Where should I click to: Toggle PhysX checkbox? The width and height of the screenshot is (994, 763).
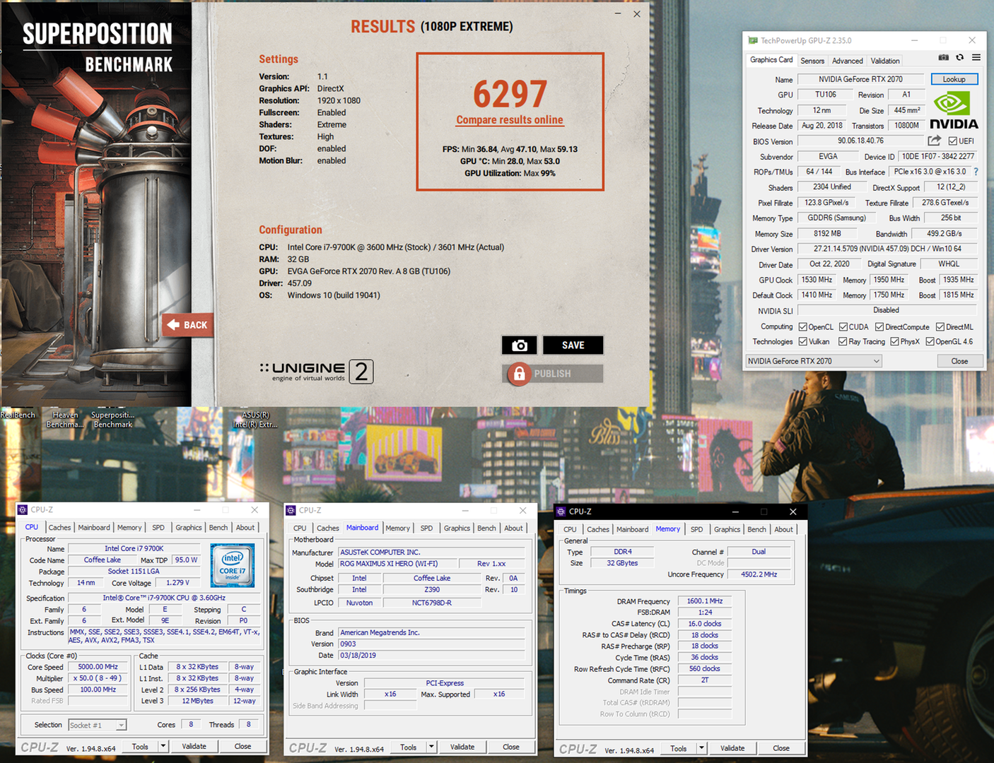click(895, 342)
